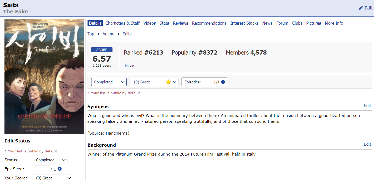Open the Status dropdown under Edit Status
374x181 pixels.
coord(51,160)
